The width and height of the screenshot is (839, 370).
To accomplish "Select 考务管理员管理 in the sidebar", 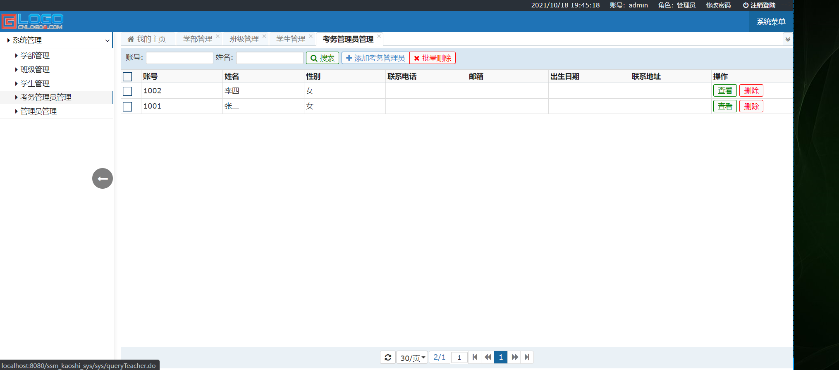I will 46,97.
